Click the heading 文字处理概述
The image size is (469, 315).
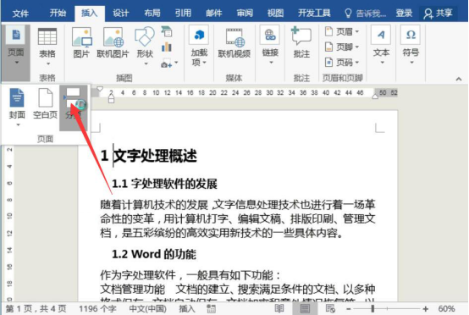[x=155, y=156]
